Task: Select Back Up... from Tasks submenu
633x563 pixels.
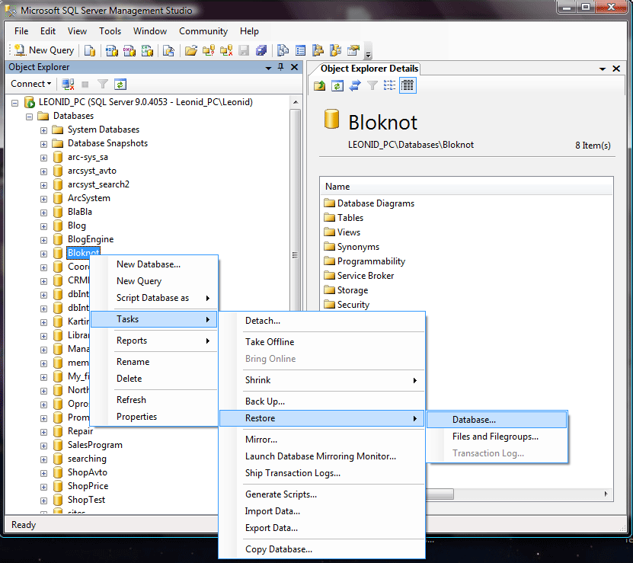Action: (x=321, y=401)
